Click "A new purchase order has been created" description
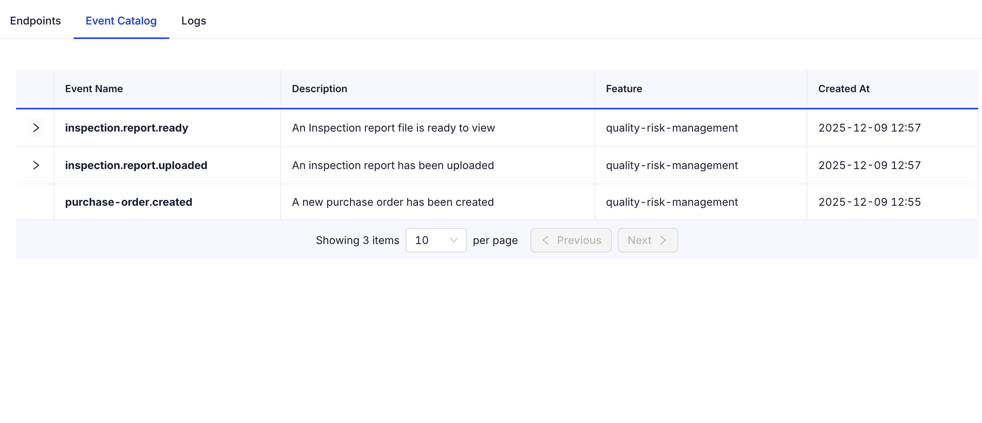Image resolution: width=982 pixels, height=423 pixels. click(393, 202)
